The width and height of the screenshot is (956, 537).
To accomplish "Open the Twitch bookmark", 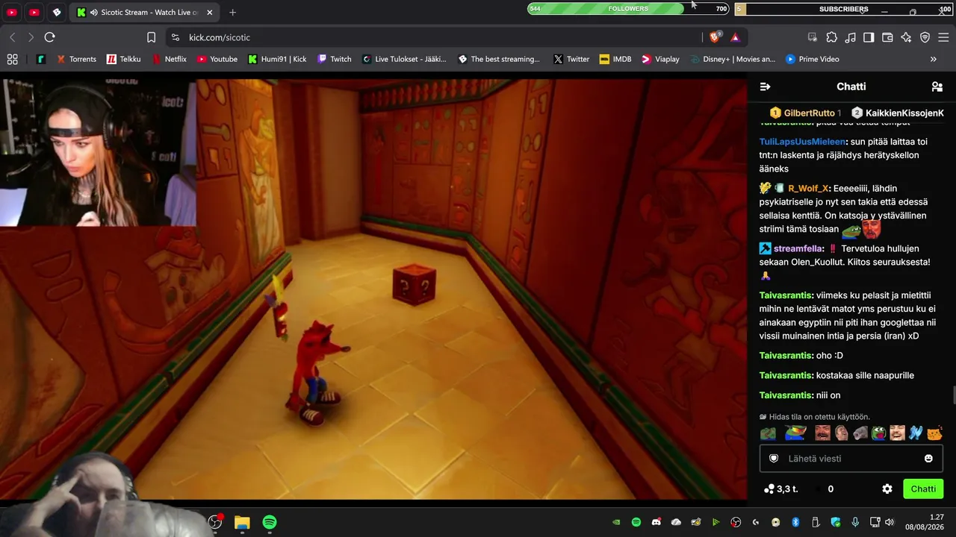I will coord(334,59).
